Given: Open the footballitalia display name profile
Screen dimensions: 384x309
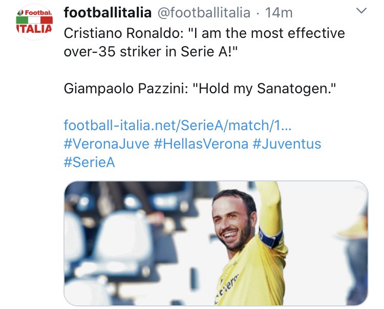Looking at the screenshot, I should coord(108,12).
